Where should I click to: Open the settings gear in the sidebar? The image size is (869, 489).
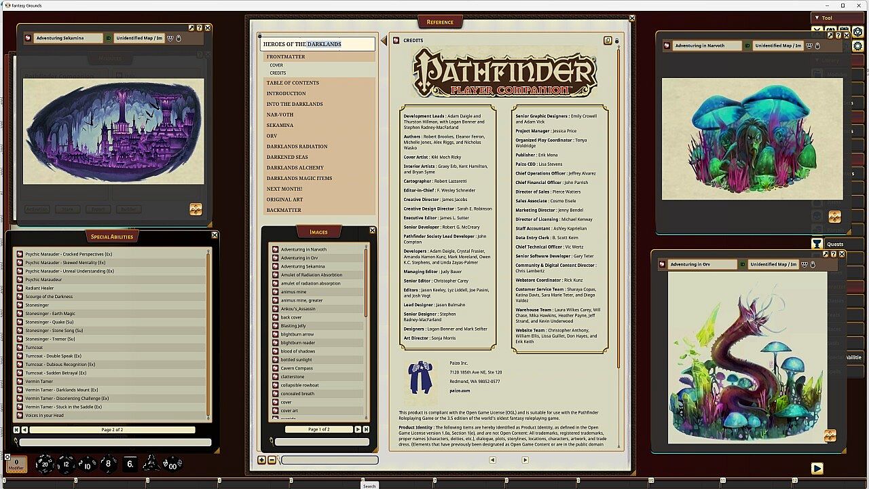click(857, 46)
